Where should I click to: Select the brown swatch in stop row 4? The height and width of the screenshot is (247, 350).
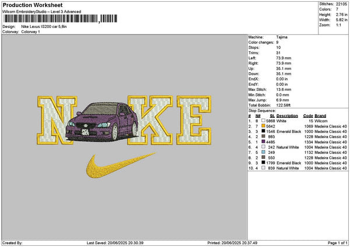coord(264,136)
